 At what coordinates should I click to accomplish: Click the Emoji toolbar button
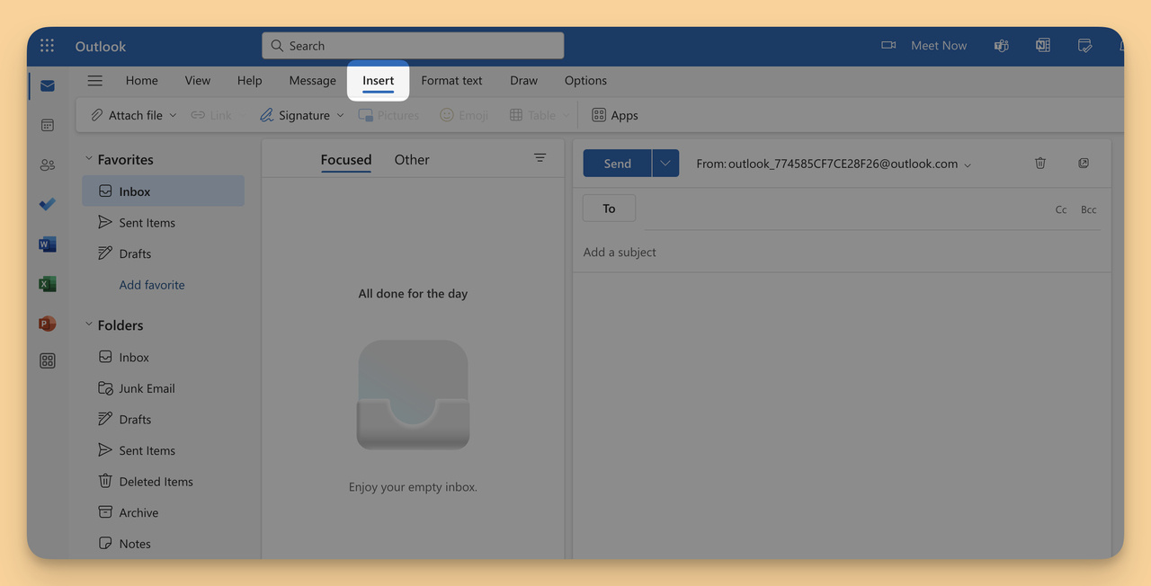click(464, 115)
